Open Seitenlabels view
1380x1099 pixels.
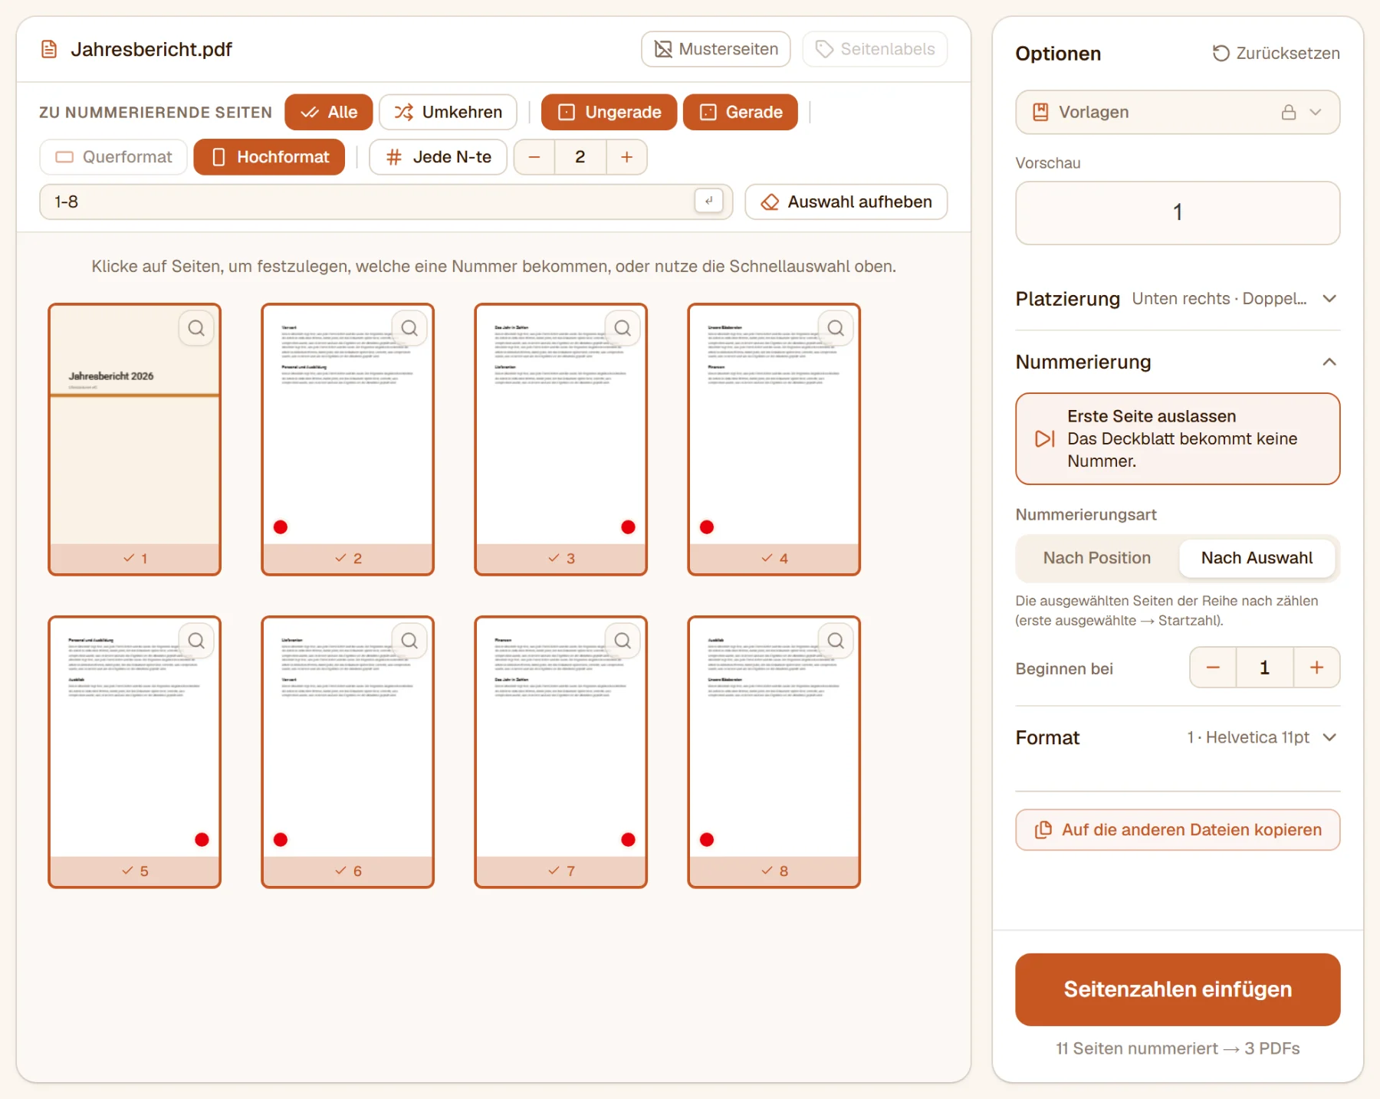(875, 49)
